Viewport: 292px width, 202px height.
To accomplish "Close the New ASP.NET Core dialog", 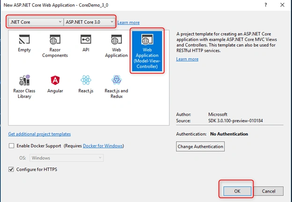I will pyautogui.click(x=282, y=5).
